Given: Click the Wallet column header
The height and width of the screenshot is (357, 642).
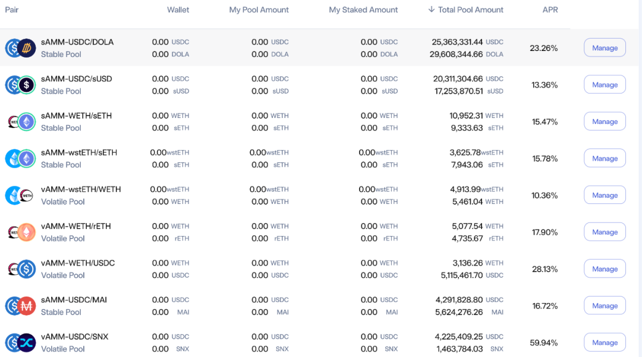Looking at the screenshot, I should coord(178,10).
